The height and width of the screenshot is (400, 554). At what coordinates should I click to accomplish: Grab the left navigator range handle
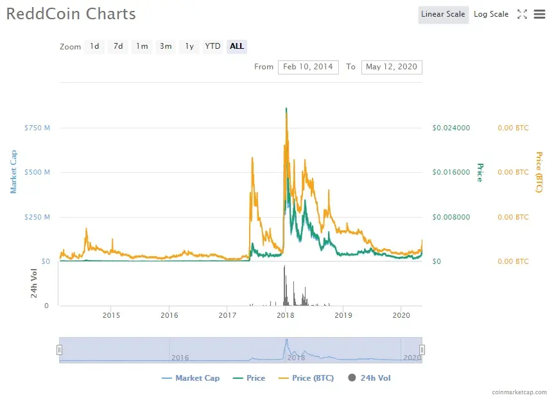[x=59, y=350]
